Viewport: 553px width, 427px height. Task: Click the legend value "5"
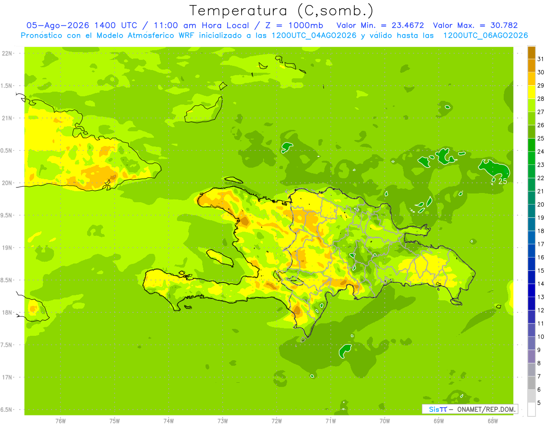(x=539, y=403)
